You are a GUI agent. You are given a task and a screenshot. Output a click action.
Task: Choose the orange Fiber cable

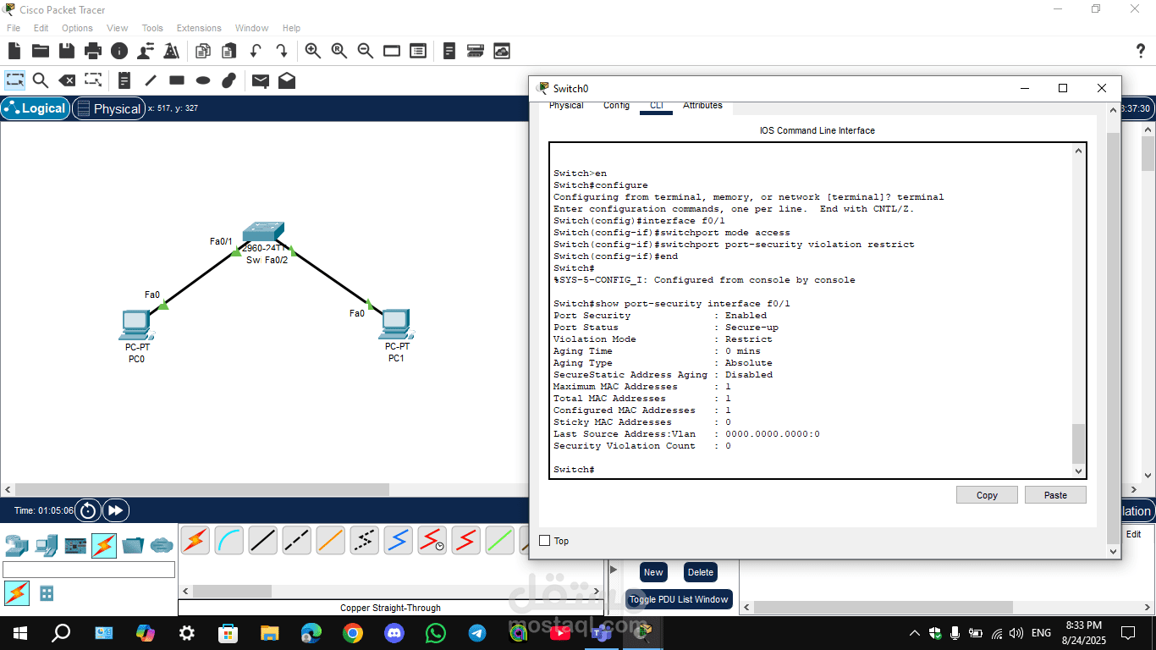click(x=331, y=540)
